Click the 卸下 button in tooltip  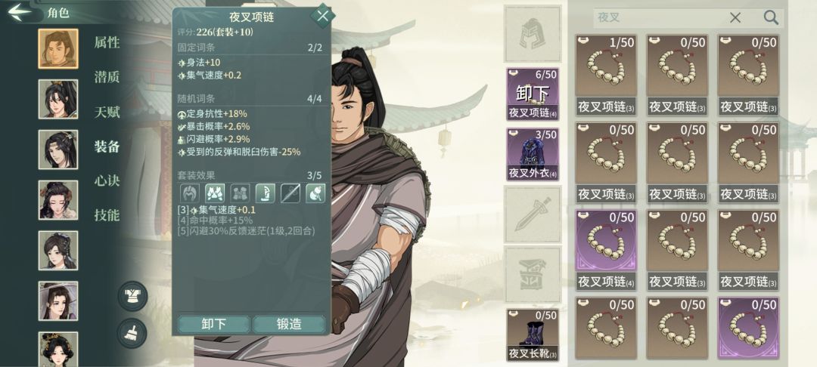click(213, 324)
